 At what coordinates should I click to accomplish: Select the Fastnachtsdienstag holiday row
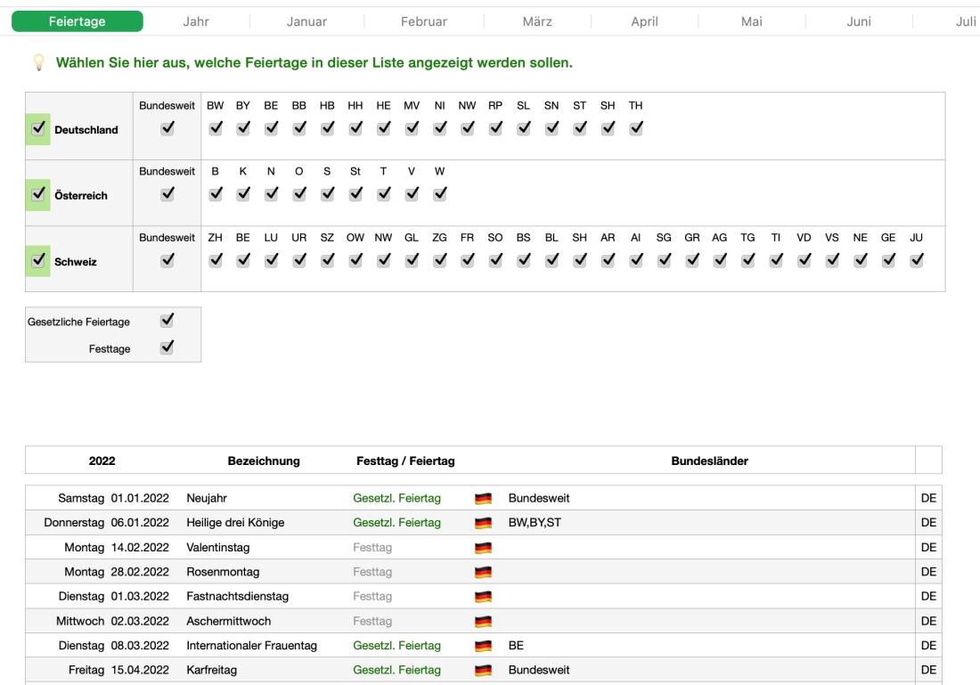(238, 597)
